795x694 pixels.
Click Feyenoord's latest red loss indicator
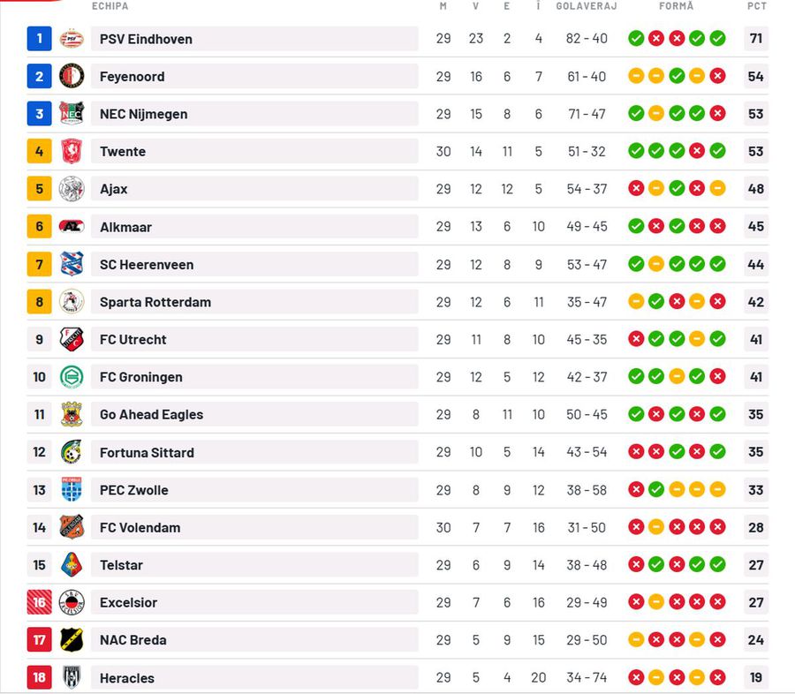pos(717,77)
